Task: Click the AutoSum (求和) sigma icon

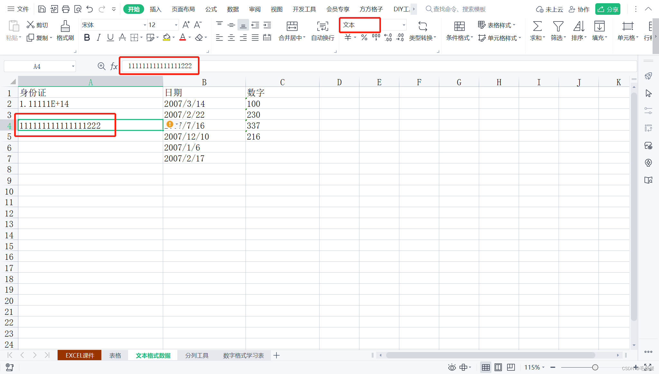Action: tap(537, 26)
